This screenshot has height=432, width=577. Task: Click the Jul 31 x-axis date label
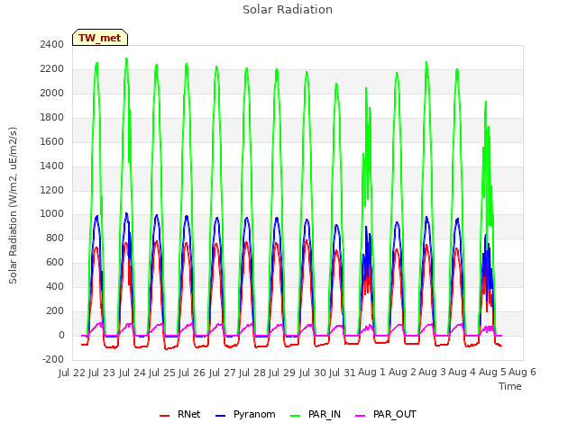click(343, 373)
